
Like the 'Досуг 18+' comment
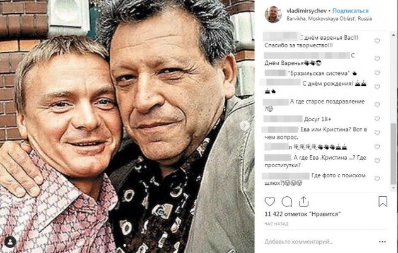(377, 119)
